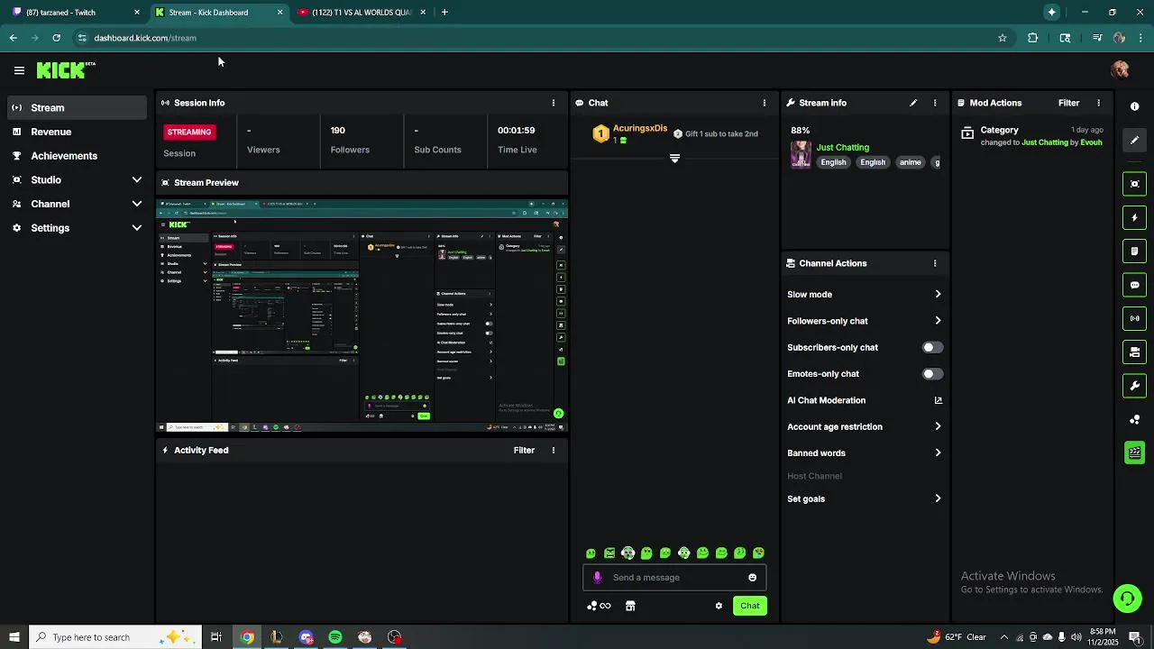Toggle the document widget in right sidebar
This screenshot has width=1154, height=649.
1135,251
